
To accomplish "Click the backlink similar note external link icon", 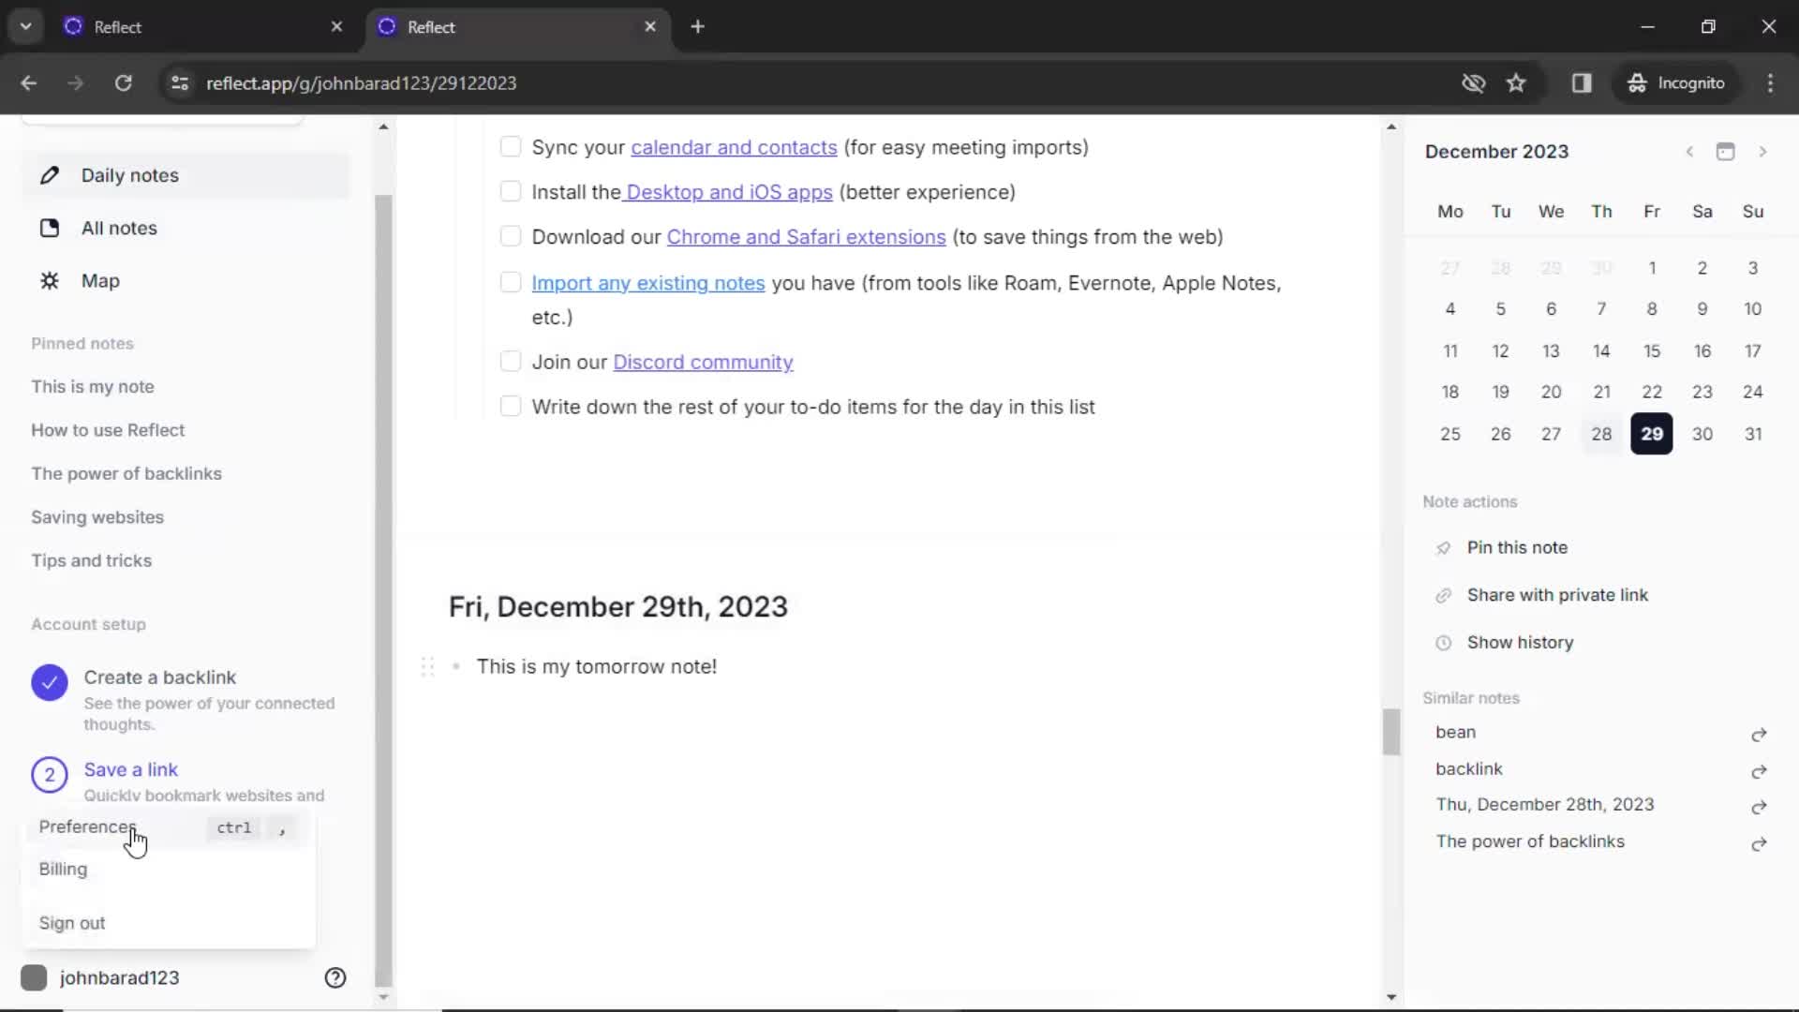I will click(x=1758, y=768).
